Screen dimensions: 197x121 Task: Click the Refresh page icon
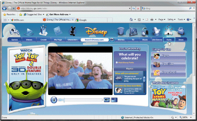click(134, 8)
